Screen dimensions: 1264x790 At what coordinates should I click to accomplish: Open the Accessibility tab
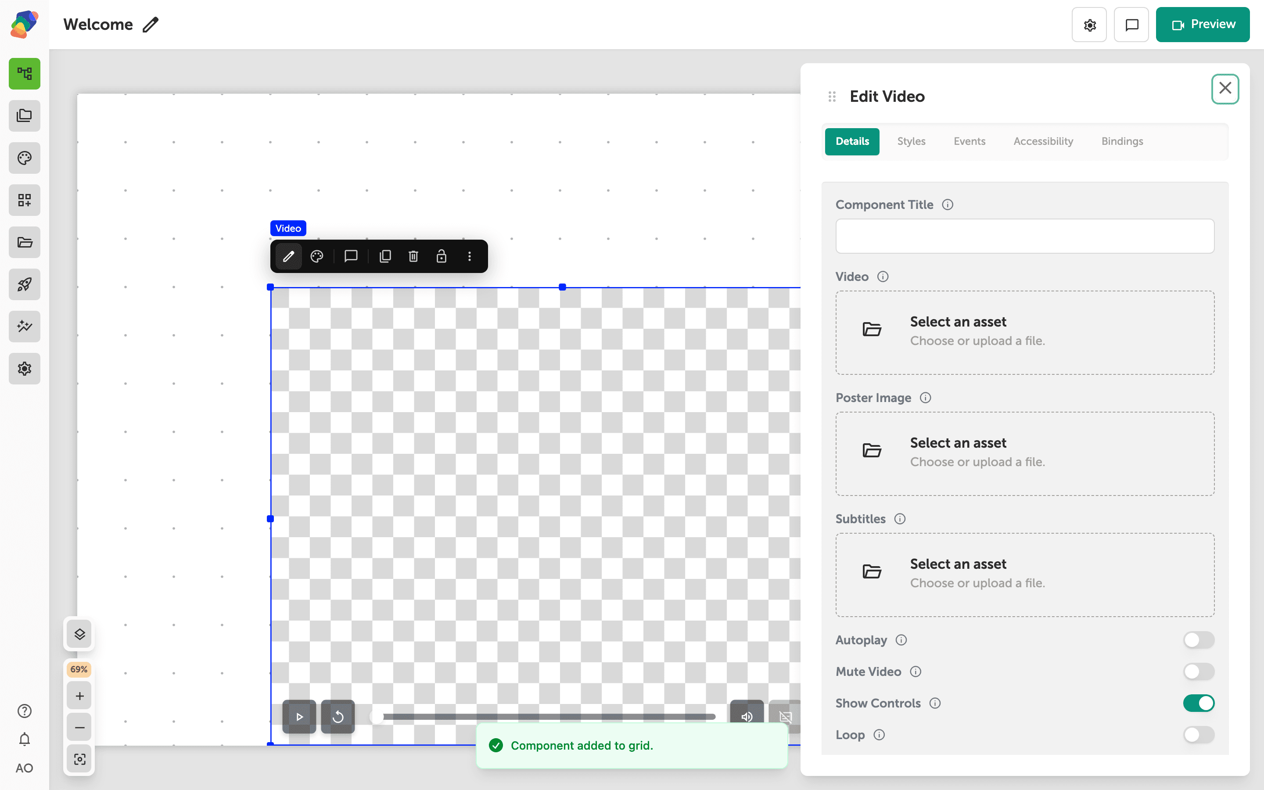coord(1043,141)
